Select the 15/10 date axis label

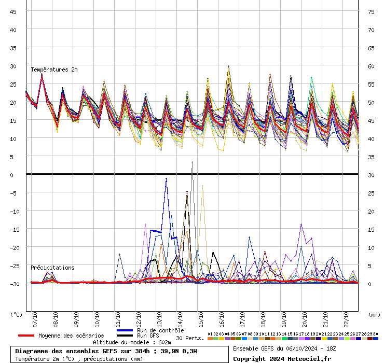201,319
